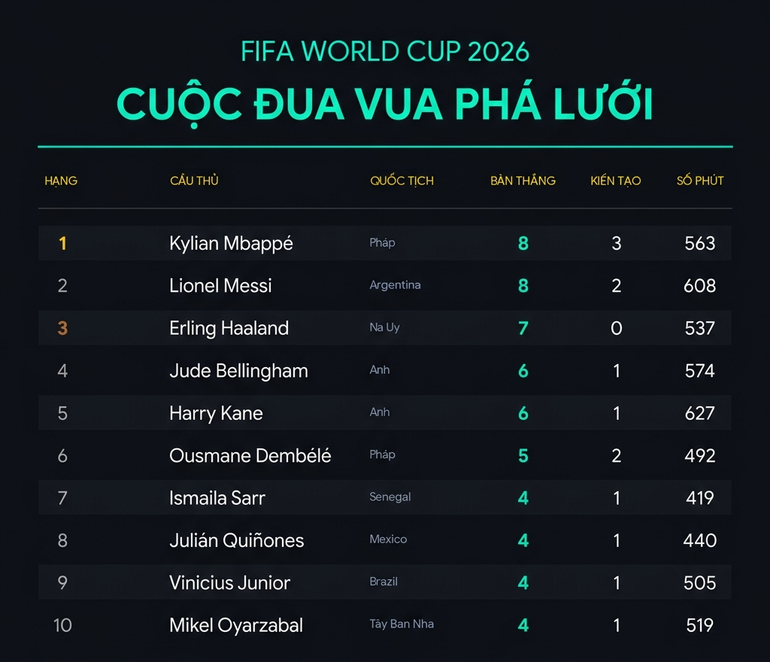Viewport: 770px width, 662px height.
Task: Open Jude Bellingham row entry
Action: tap(238, 371)
